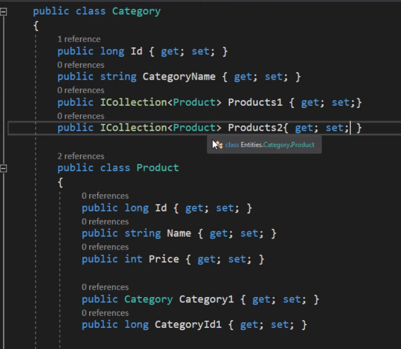Click the Category type of Category1 property

click(x=148, y=299)
